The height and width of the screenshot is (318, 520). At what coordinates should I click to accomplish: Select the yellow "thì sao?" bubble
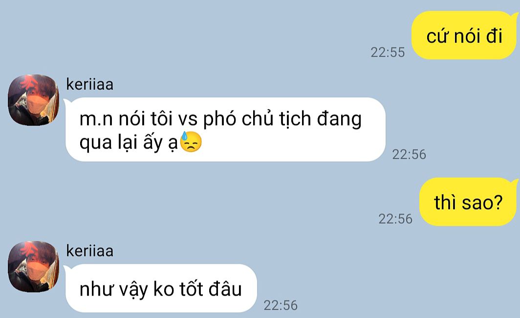tap(468, 202)
